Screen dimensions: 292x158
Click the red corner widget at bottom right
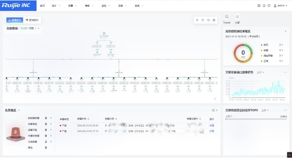point(290,155)
